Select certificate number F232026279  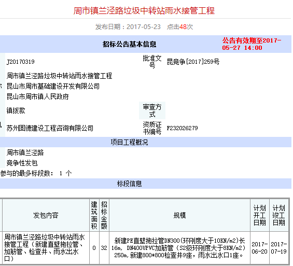(x=182, y=128)
